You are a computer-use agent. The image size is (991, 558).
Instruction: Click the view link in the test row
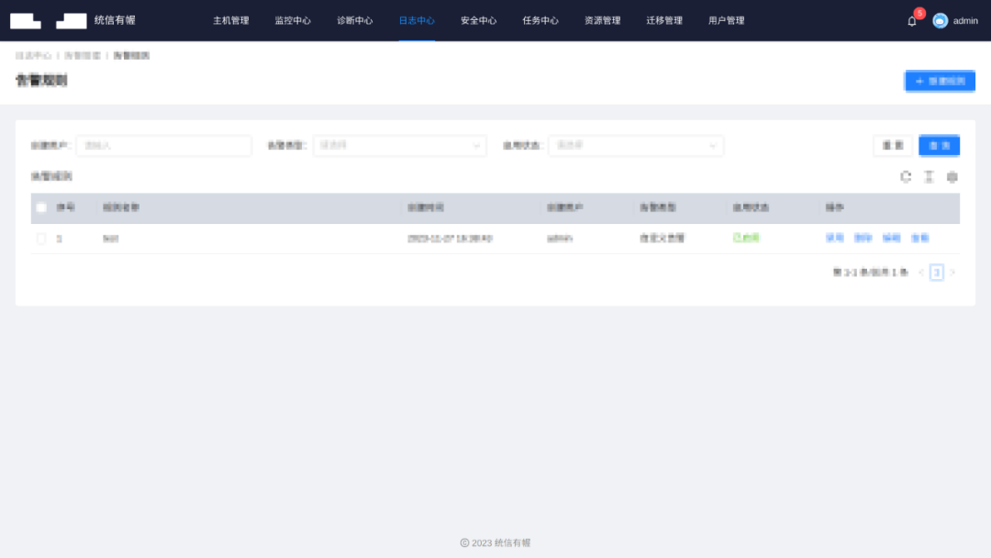[x=919, y=239]
